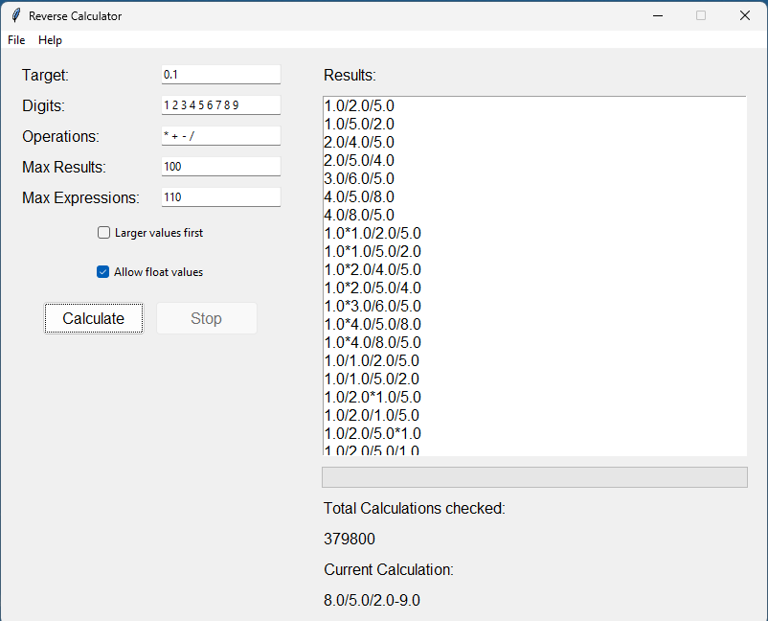Click the Max Expressions label
Screen dimensions: 768x621
point(80,197)
